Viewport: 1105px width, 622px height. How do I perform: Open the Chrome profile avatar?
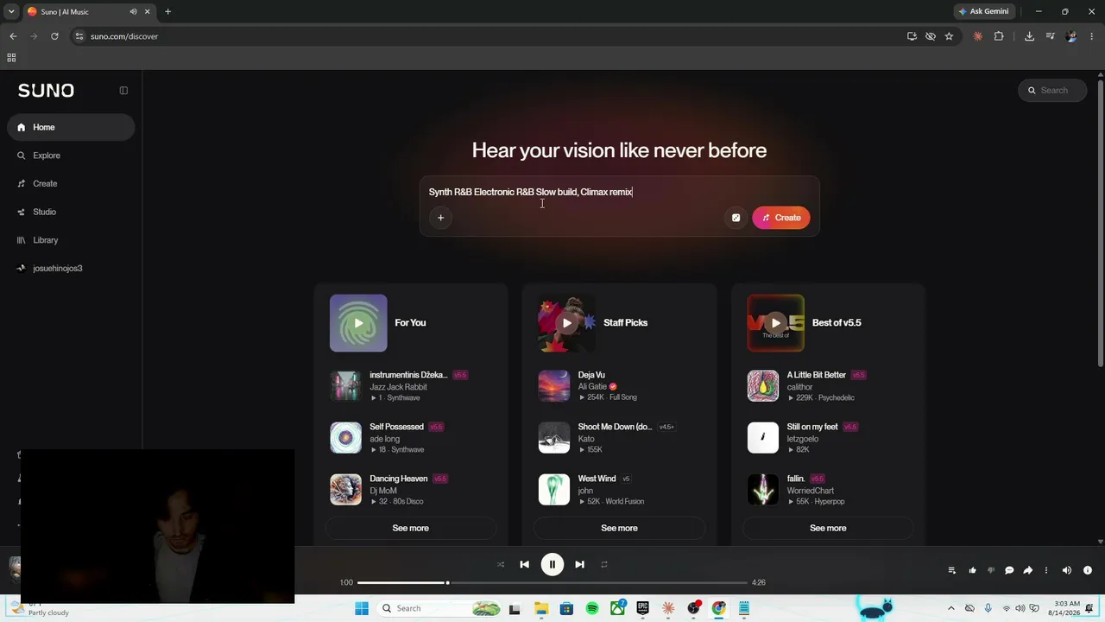tap(1071, 36)
